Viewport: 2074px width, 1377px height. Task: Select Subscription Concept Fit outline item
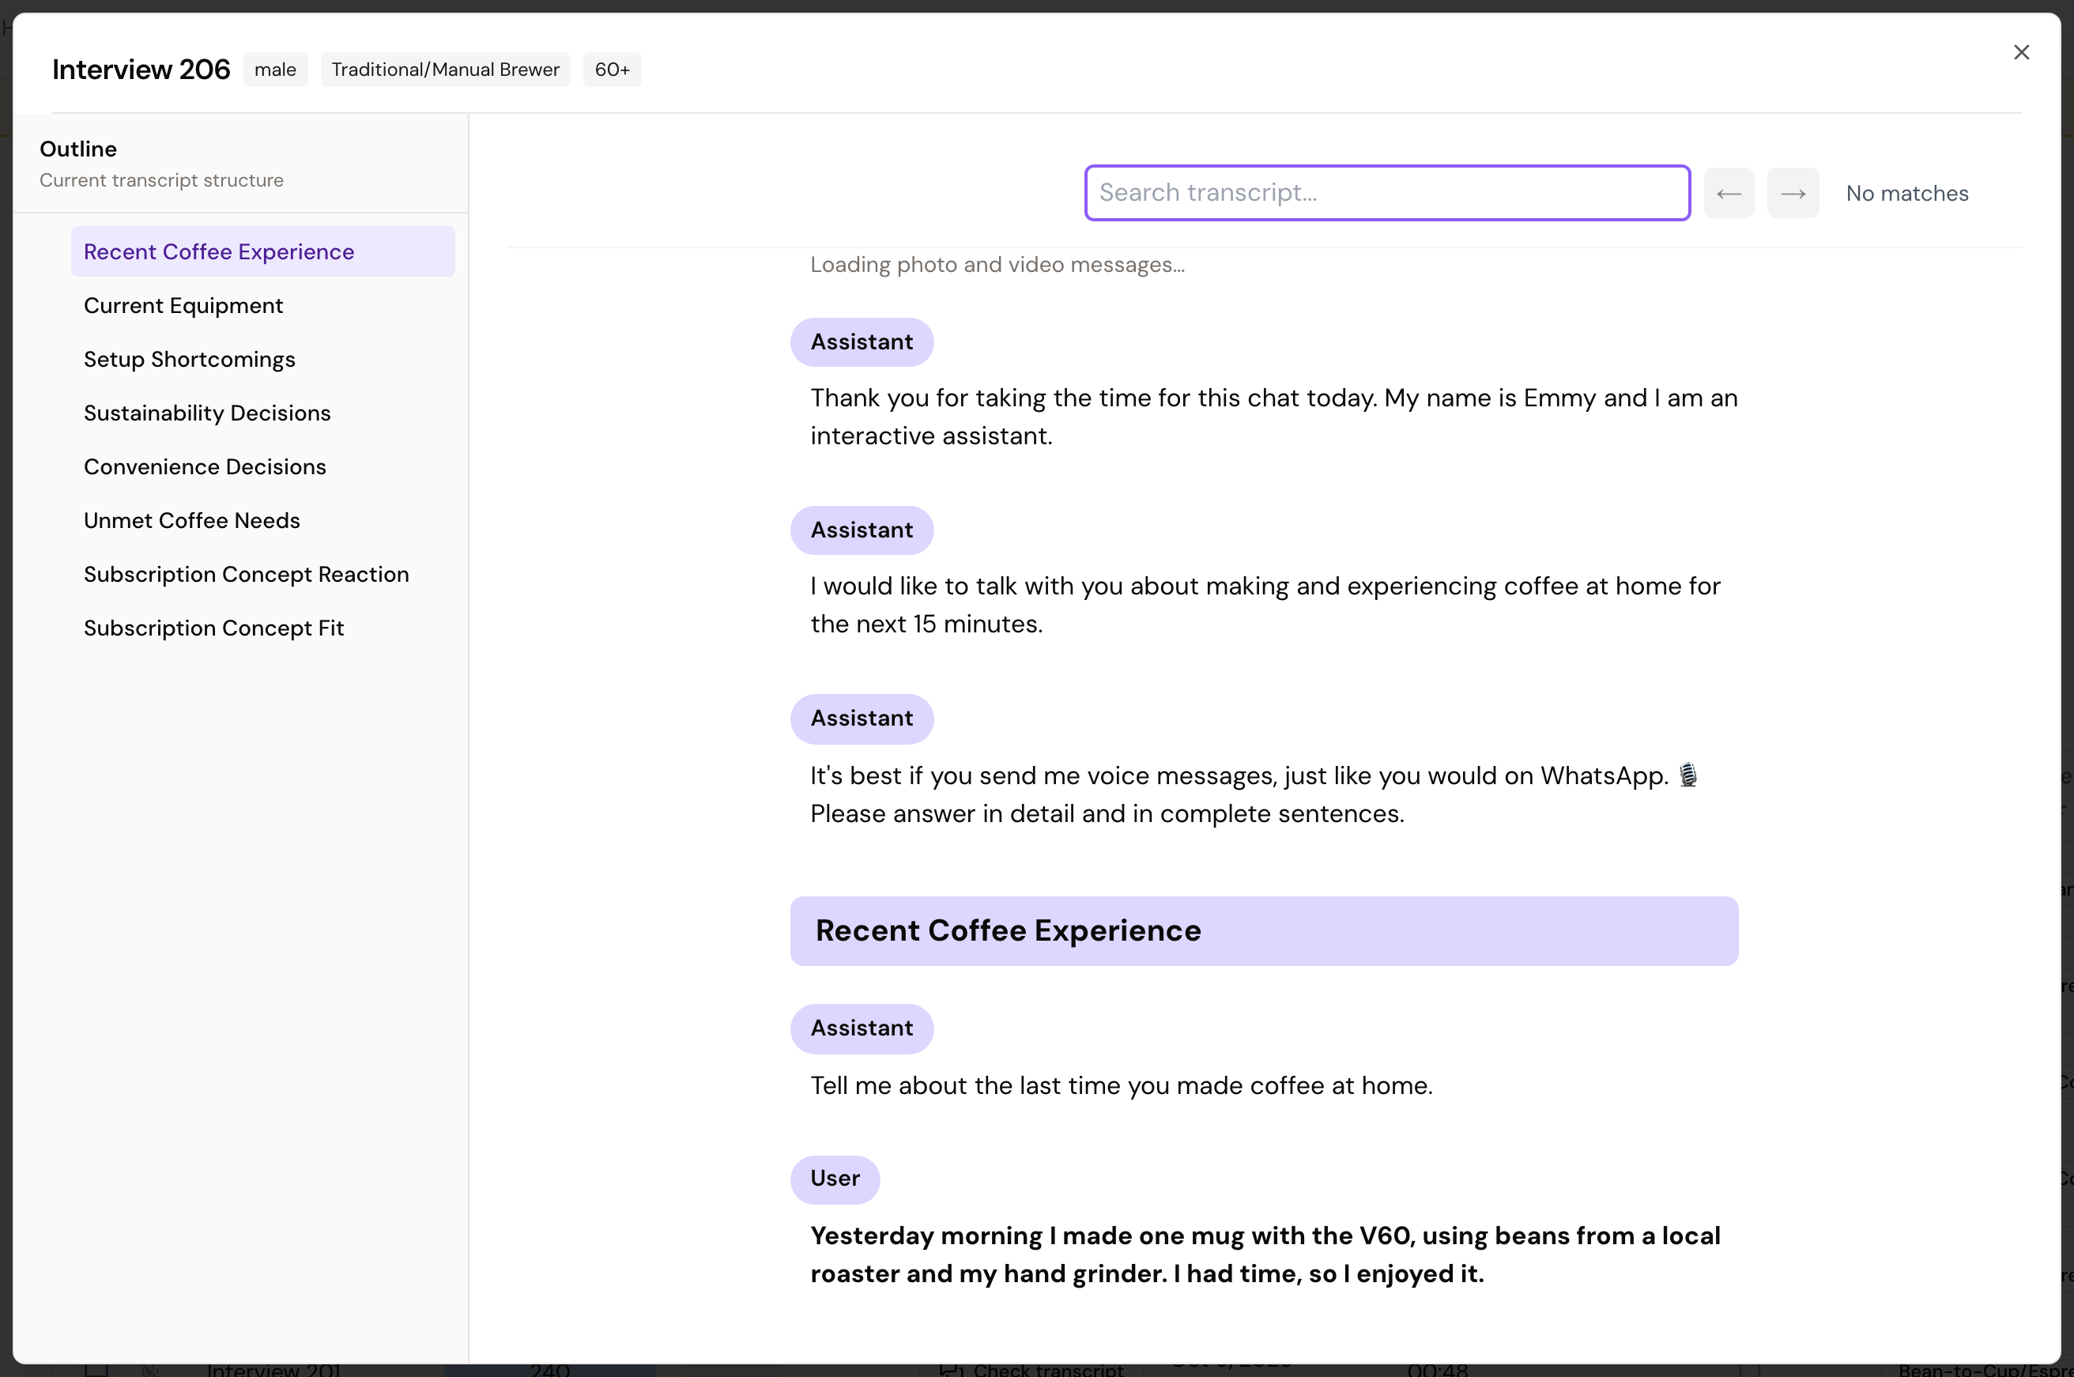pyautogui.click(x=262, y=628)
